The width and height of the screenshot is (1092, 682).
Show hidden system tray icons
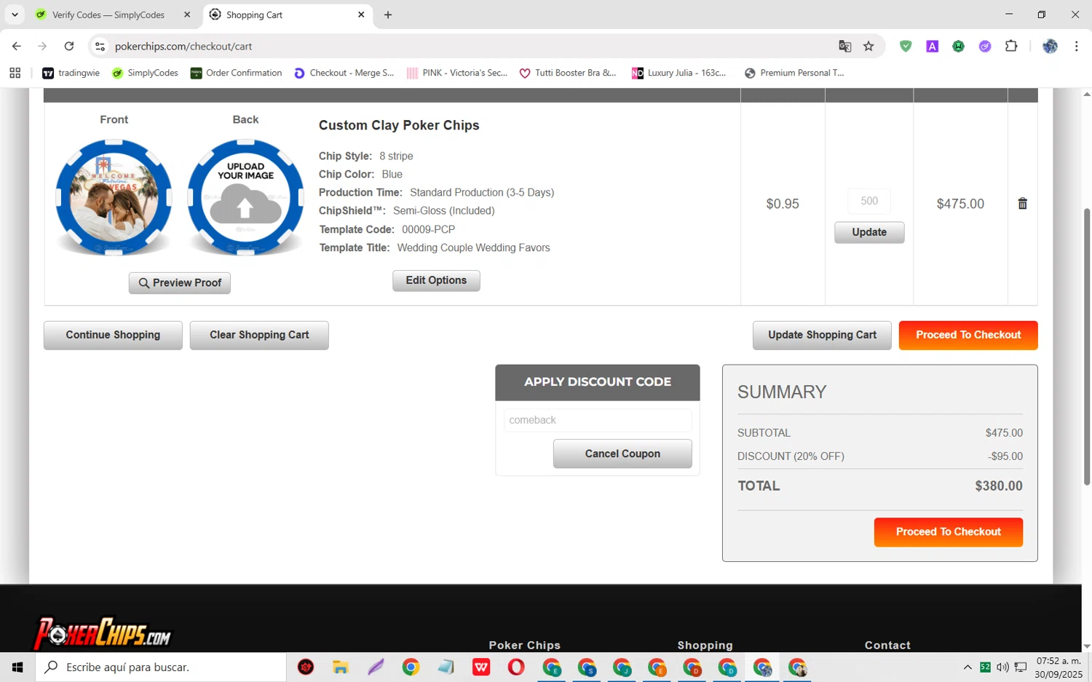[x=968, y=667]
